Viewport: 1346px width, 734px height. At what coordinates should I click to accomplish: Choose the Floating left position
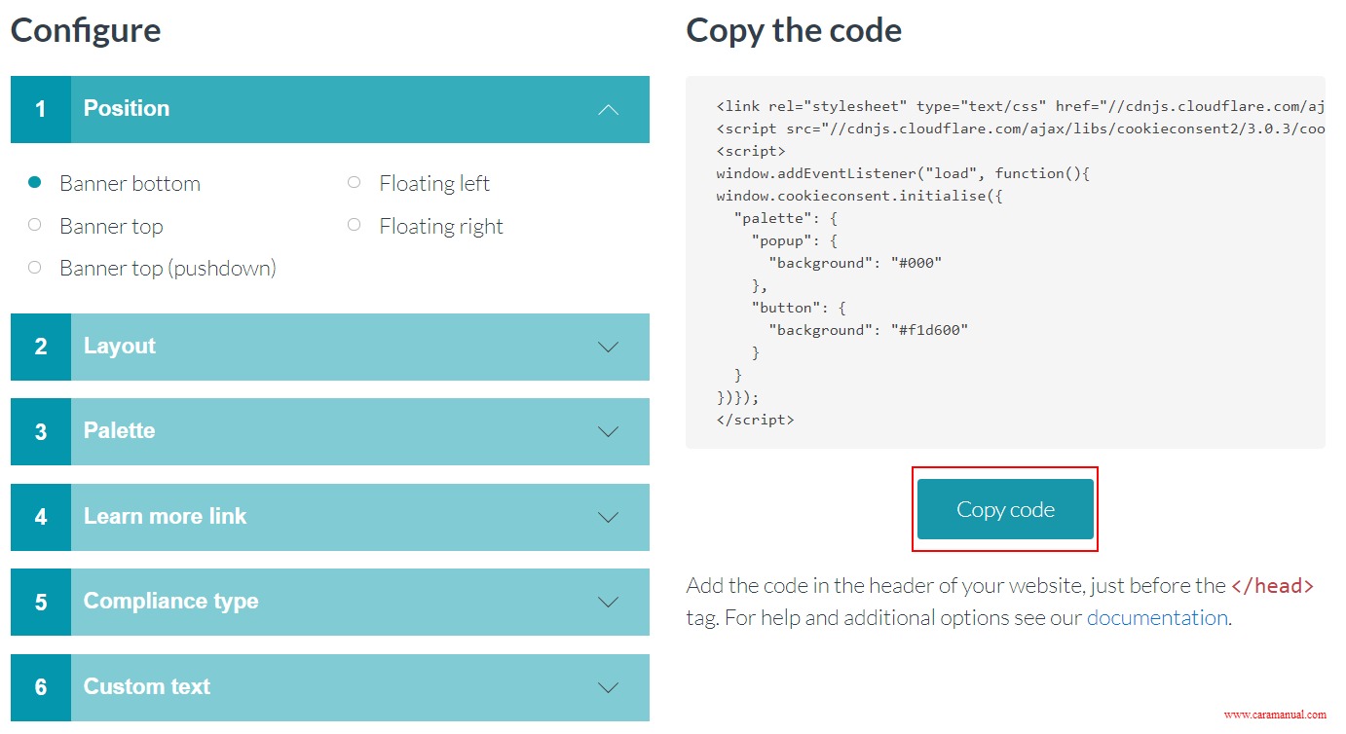click(355, 182)
